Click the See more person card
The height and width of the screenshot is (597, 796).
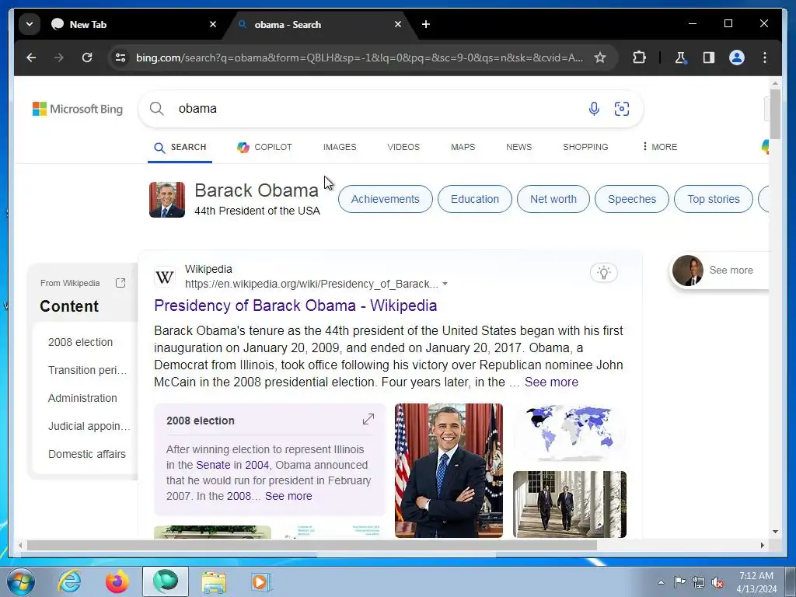(x=719, y=271)
